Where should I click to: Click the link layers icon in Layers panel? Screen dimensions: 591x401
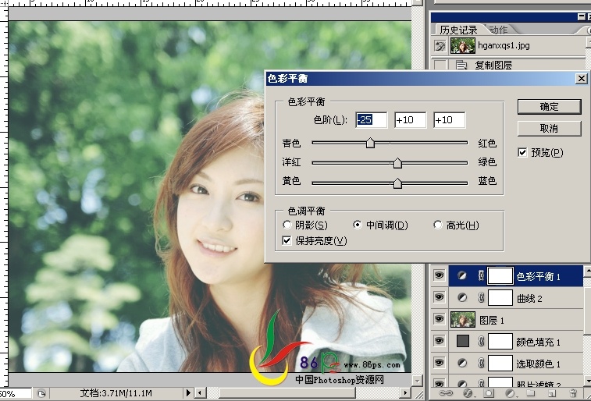pyautogui.click(x=446, y=393)
